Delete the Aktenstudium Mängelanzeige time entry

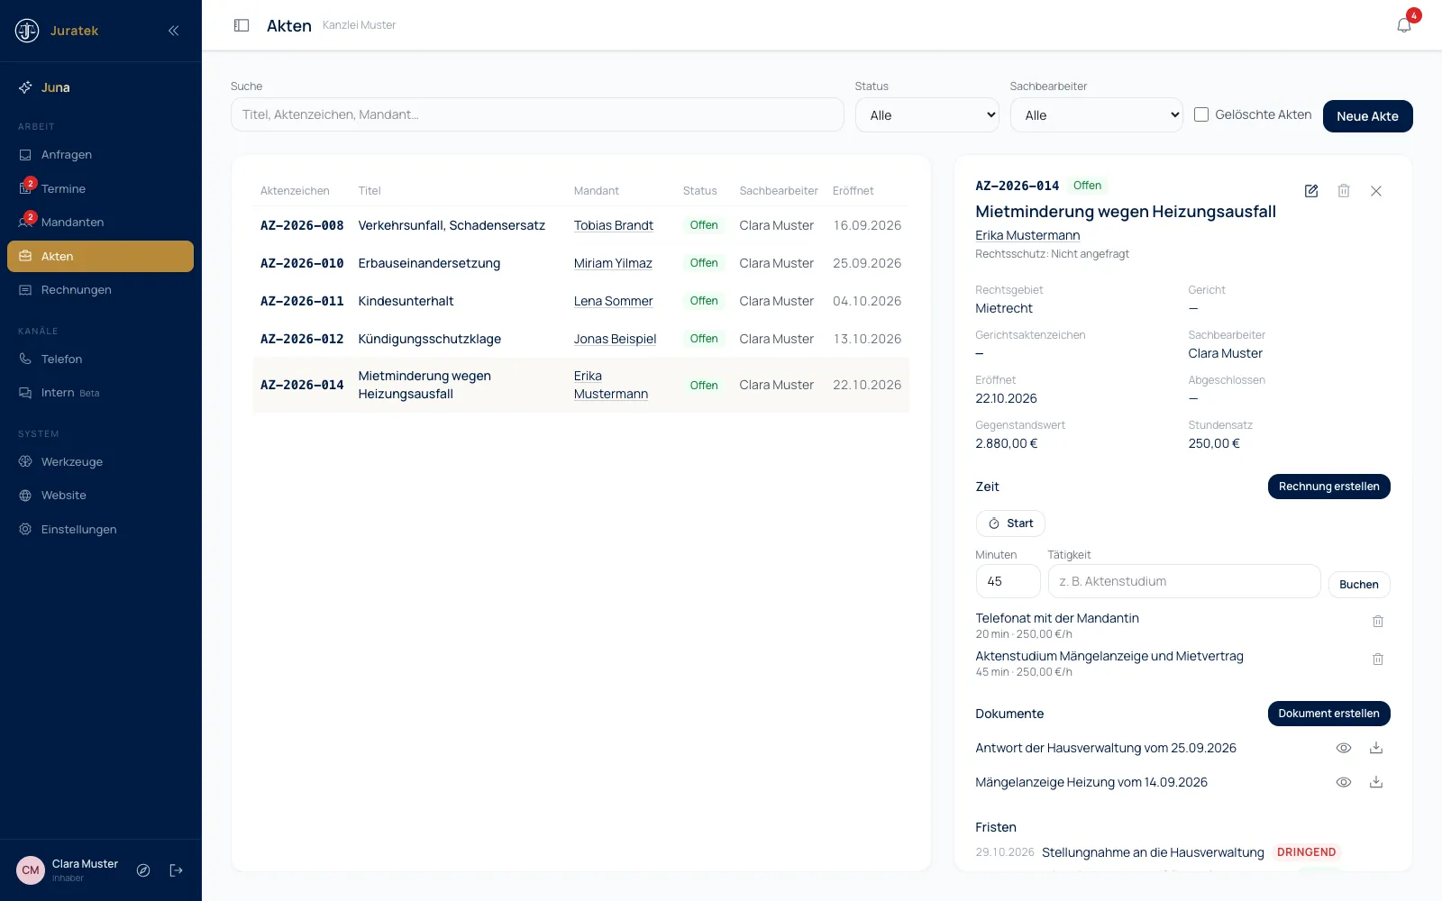pyautogui.click(x=1378, y=660)
